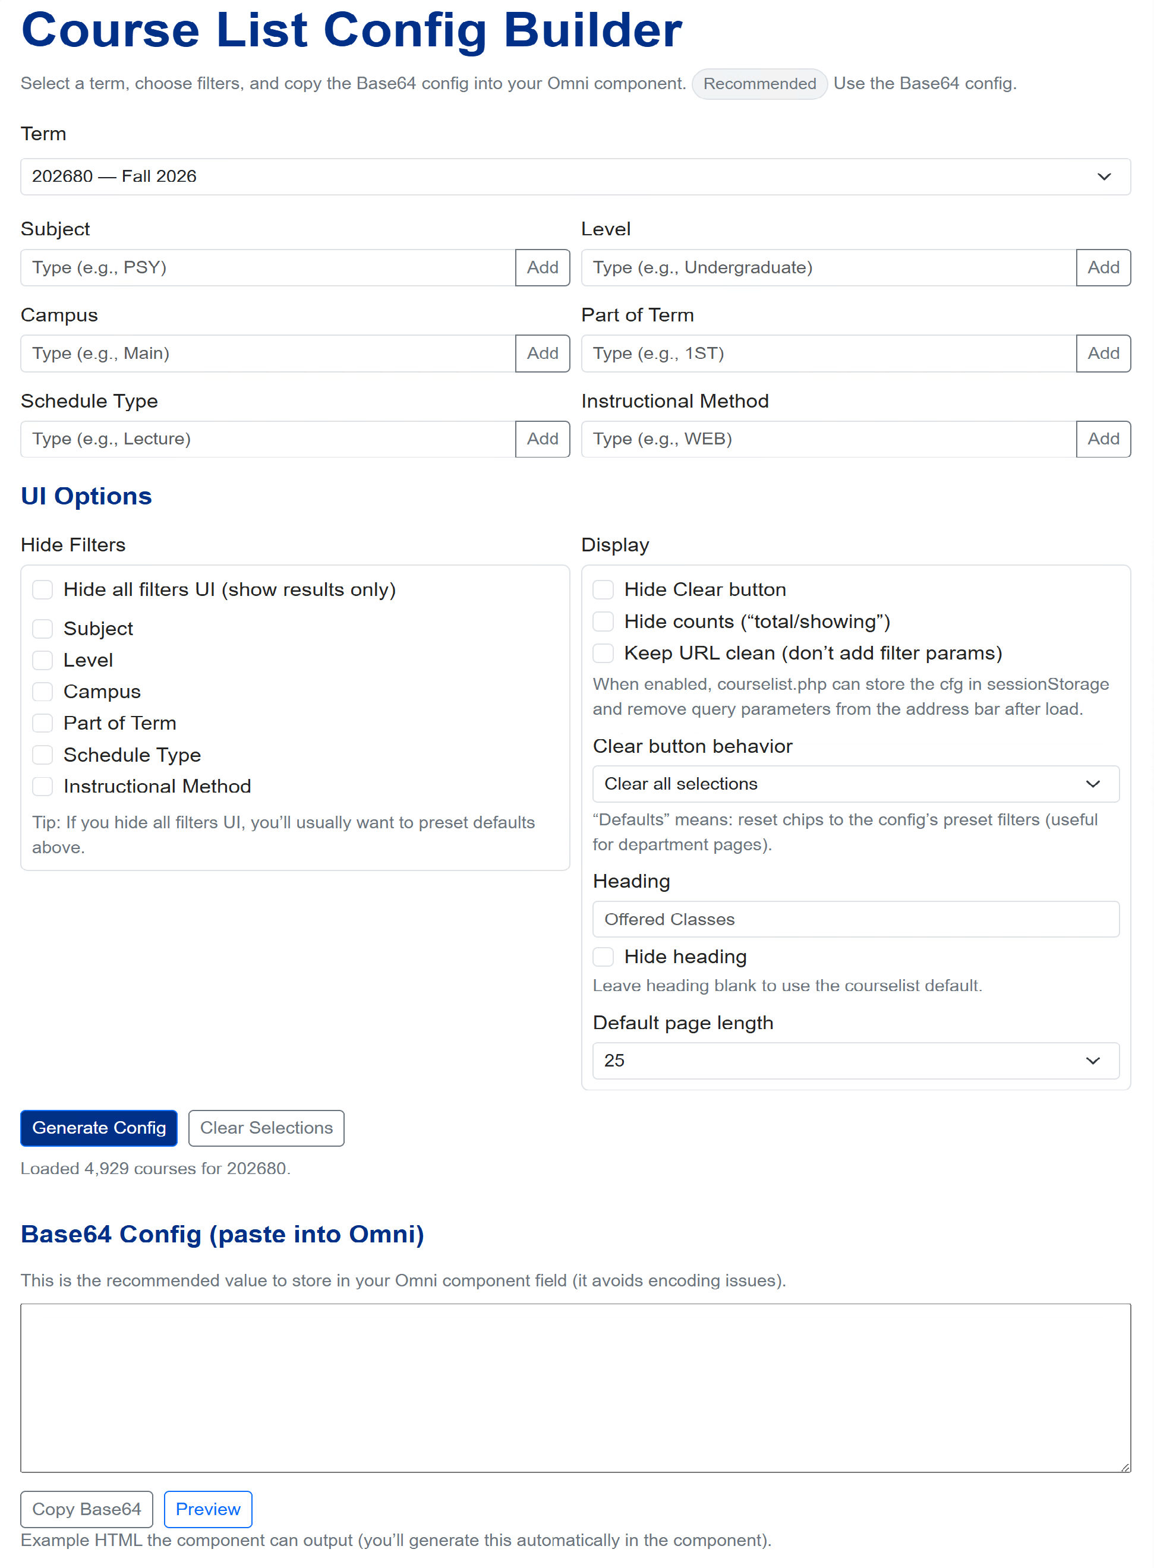
Task: Toggle the Part of Term hide filter
Action: pos(42,723)
